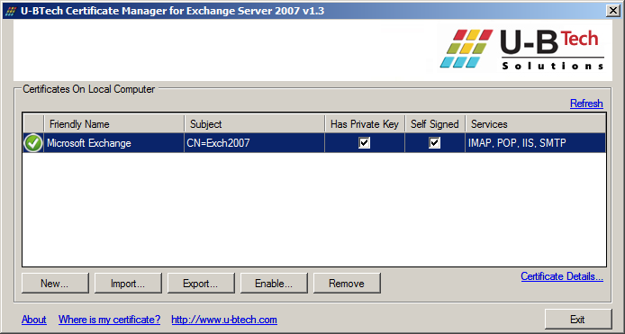The height and width of the screenshot is (334, 625).
Task: Click the Services column header
Action: click(535, 124)
